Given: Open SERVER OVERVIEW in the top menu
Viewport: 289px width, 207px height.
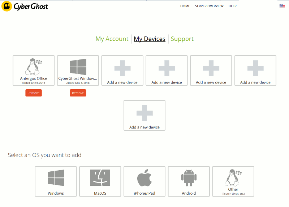Looking at the screenshot, I should (209, 6).
